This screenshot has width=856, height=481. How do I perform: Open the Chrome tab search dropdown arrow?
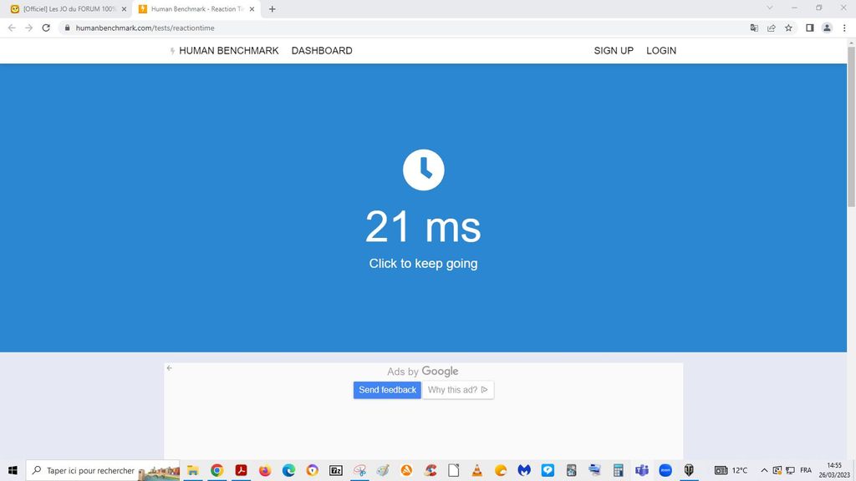coord(769,8)
